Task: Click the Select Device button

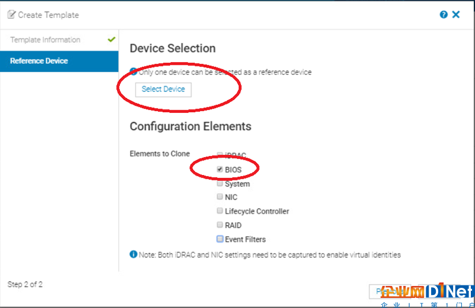Action: 163,90
